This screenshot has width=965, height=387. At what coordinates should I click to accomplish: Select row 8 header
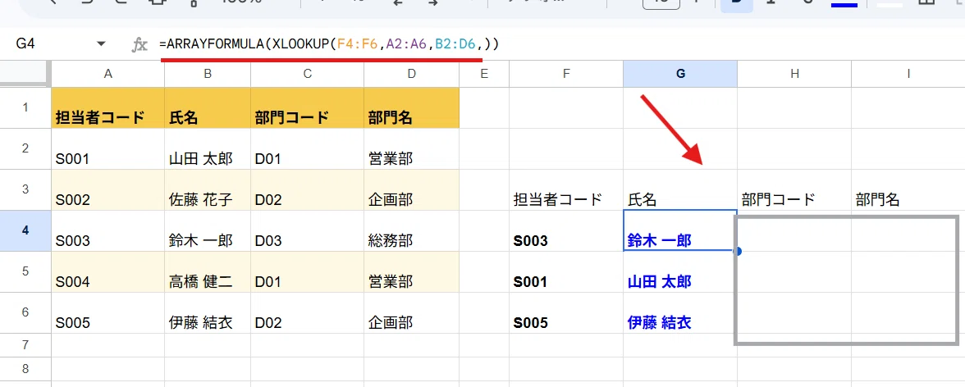[25, 368]
